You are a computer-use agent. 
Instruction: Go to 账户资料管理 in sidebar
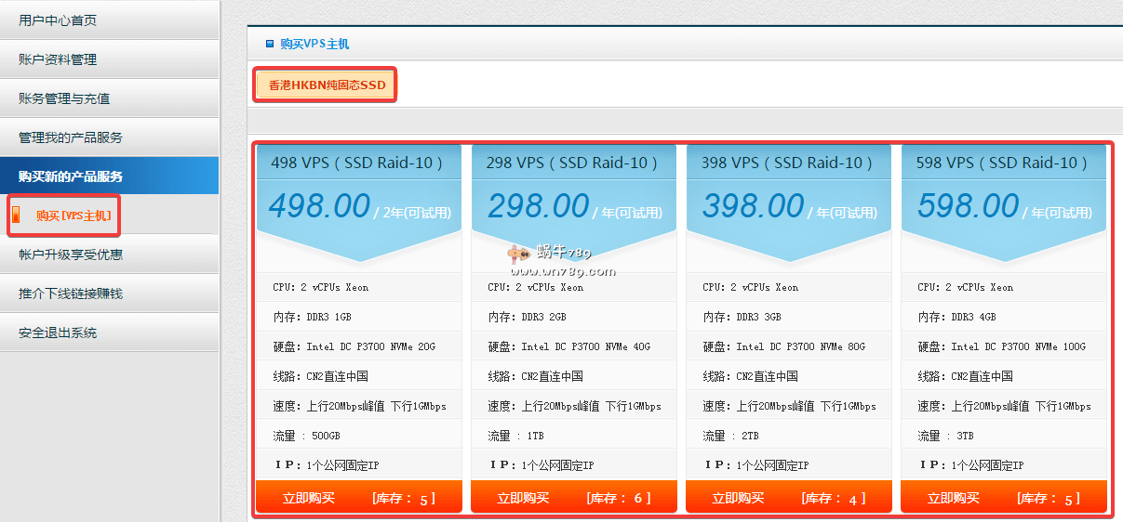58,59
